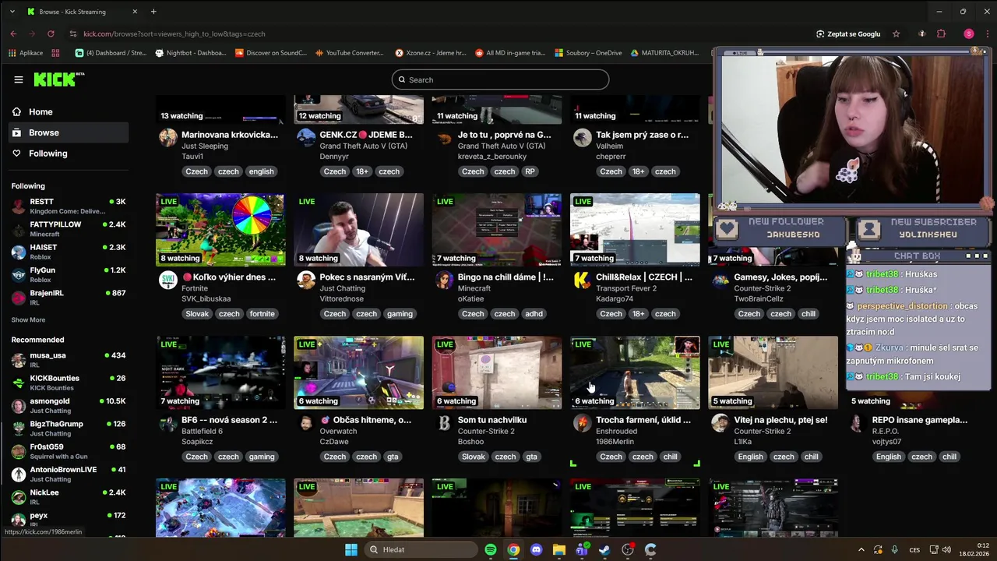Click 1986Merlin streamer avatar
The height and width of the screenshot is (561, 997).
coord(582,423)
